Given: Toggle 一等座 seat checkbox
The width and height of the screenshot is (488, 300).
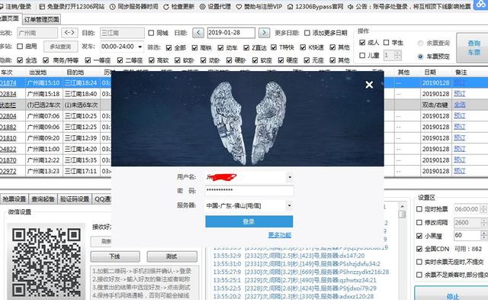Looking at the screenshot, I should point(88,60).
